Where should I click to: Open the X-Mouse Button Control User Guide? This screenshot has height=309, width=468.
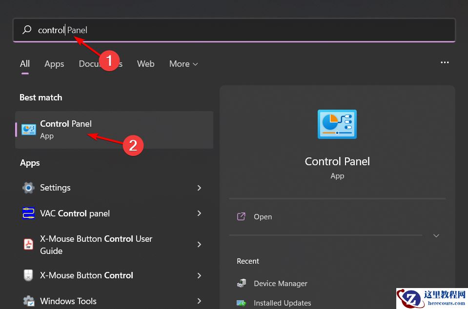click(96, 244)
